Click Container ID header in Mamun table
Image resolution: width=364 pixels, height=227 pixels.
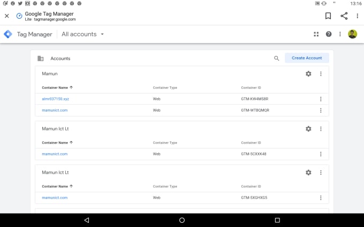pyautogui.click(x=251, y=88)
